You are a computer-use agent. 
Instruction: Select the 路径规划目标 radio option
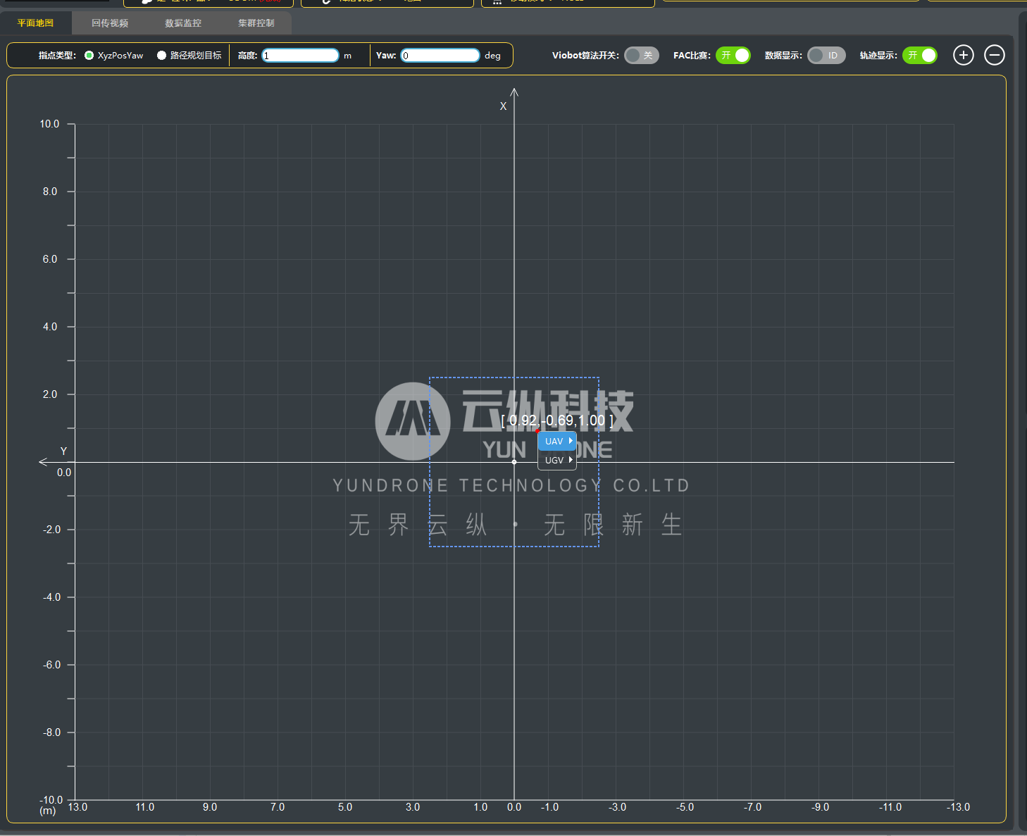pyautogui.click(x=189, y=56)
